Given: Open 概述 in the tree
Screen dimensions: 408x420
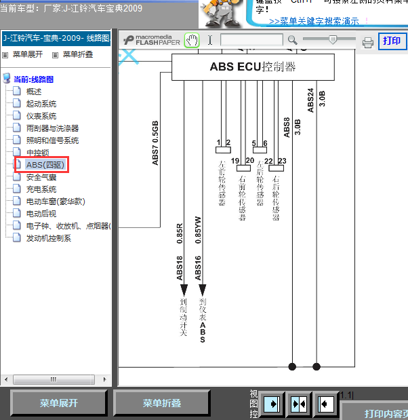Looking at the screenshot, I should click(34, 92).
